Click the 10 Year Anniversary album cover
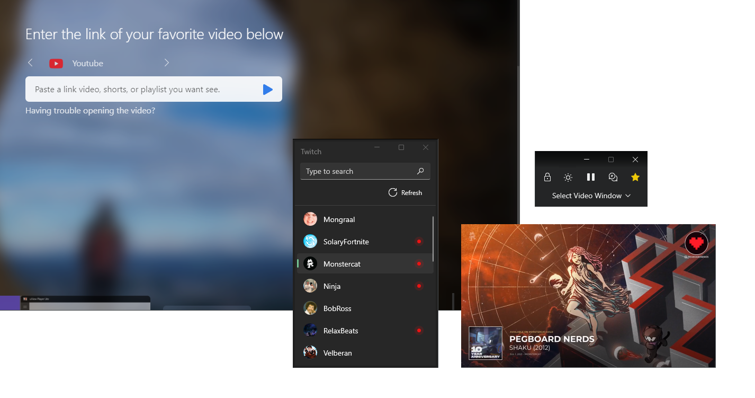The height and width of the screenshot is (398, 755). 486,343
